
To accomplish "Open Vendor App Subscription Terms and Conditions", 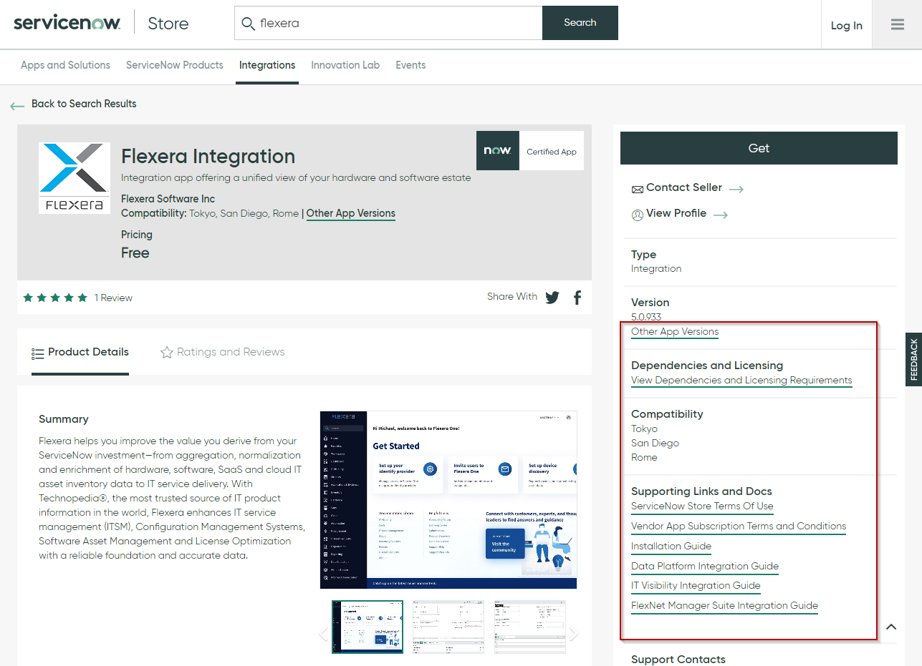I will pyautogui.click(x=739, y=526).
